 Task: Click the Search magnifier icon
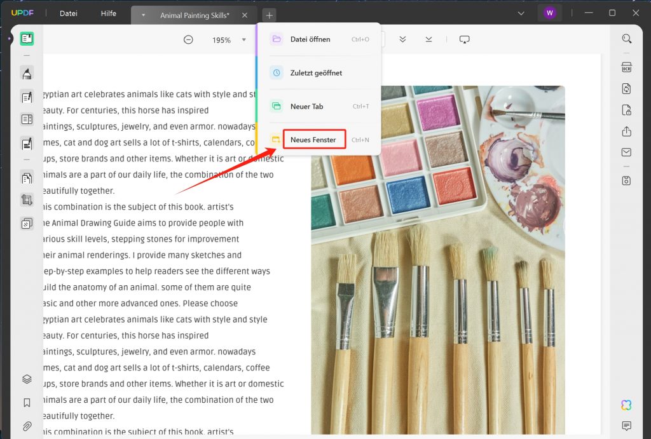pyautogui.click(x=627, y=39)
